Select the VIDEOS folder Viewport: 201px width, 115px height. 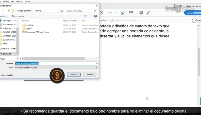pyautogui.click(x=28, y=29)
